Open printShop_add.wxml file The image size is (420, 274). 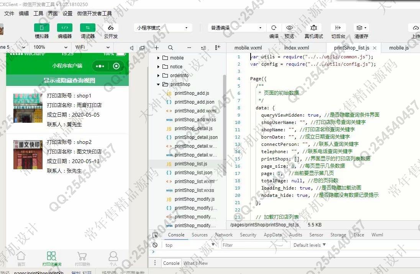click(195, 111)
